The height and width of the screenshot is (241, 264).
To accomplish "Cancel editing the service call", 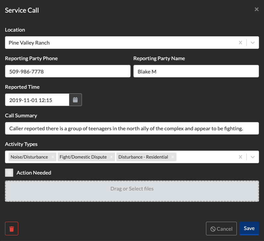I will coord(221,228).
